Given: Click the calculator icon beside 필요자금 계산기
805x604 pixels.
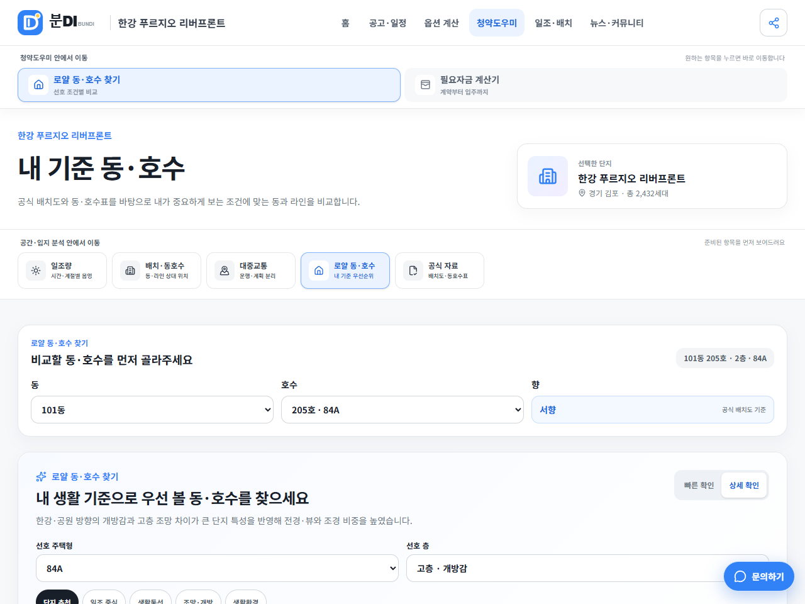Looking at the screenshot, I should point(425,85).
